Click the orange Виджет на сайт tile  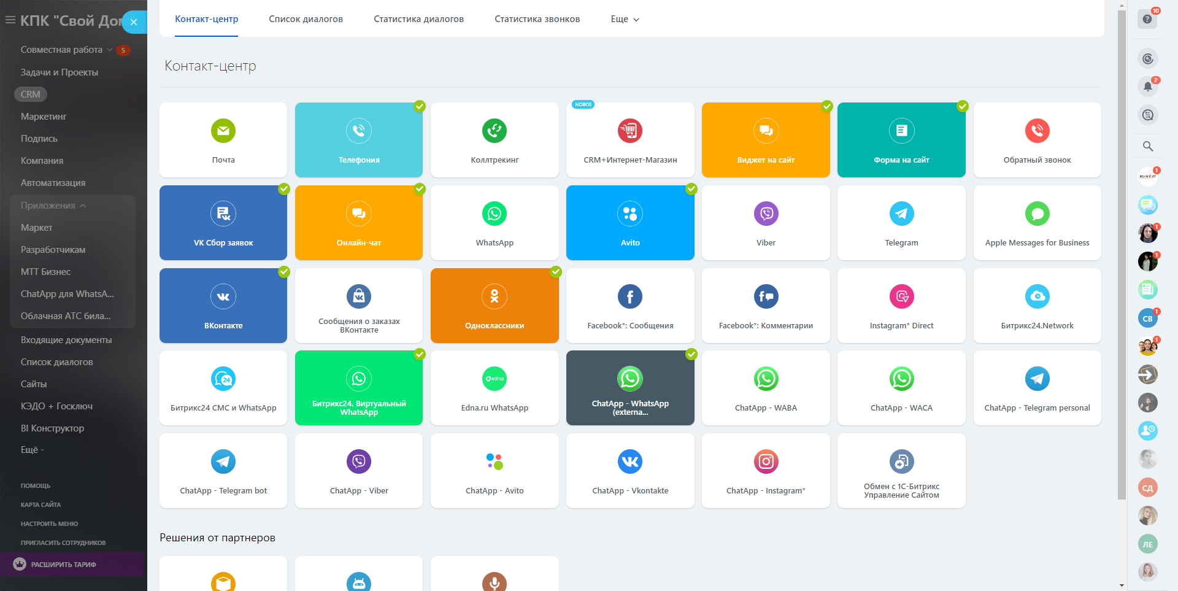click(766, 140)
